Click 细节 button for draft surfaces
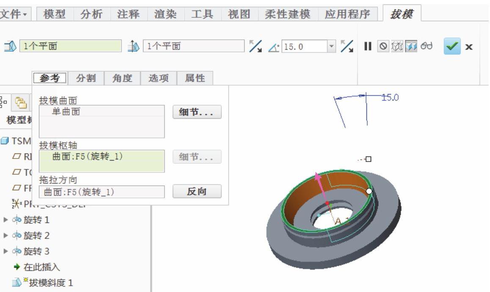Screen dimensions: 490x292 197,112
